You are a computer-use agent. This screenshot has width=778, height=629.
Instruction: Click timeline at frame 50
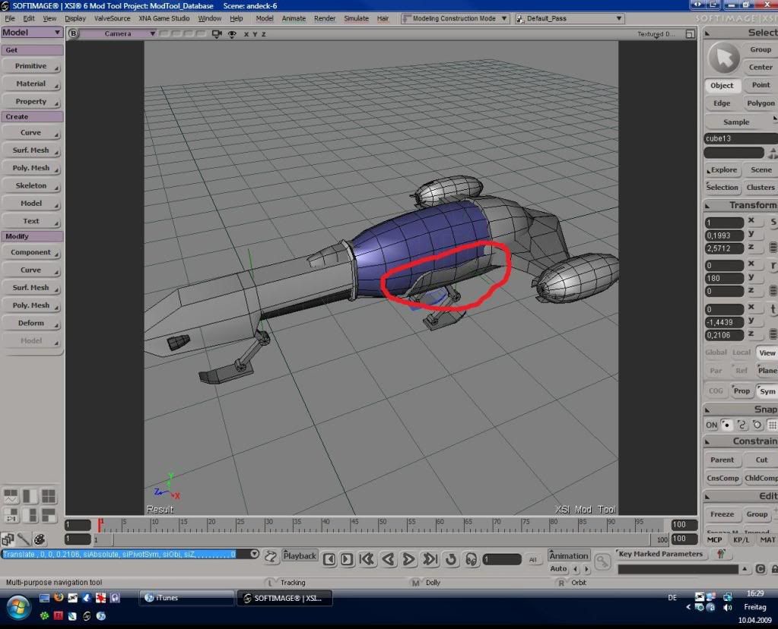(379, 525)
